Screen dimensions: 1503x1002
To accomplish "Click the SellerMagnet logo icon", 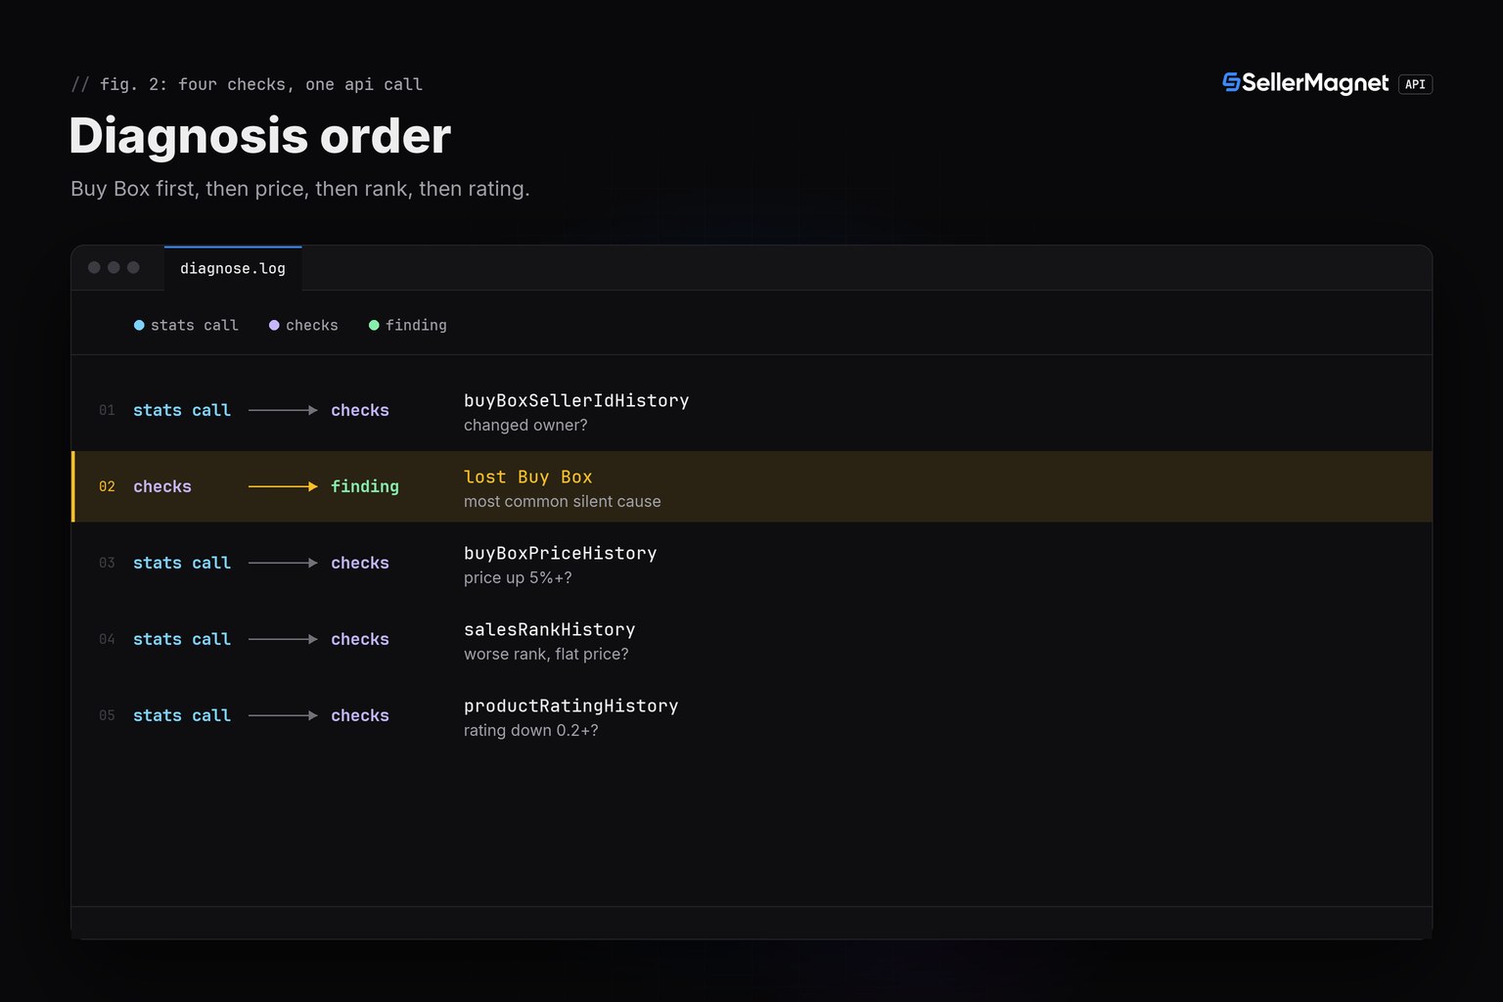I will [1231, 83].
